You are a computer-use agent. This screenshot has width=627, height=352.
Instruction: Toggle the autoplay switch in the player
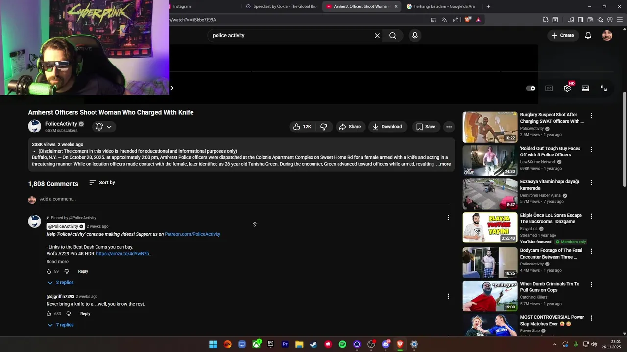click(531, 88)
